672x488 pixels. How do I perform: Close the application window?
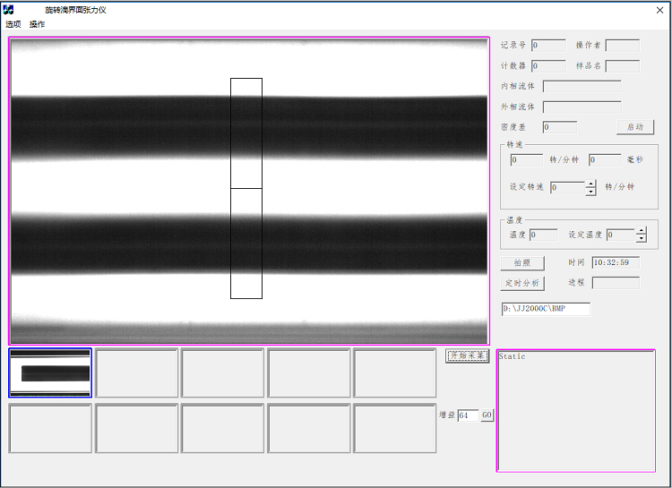click(659, 10)
